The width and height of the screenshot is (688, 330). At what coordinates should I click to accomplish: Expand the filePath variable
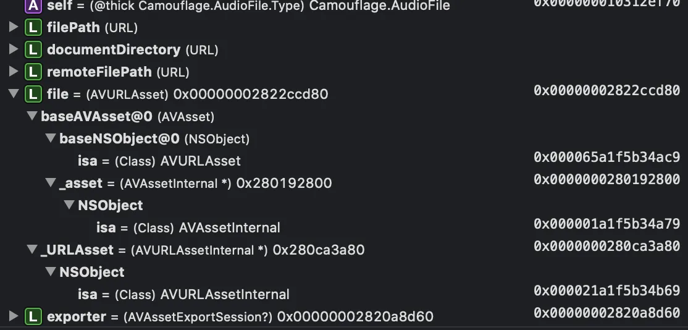(x=14, y=28)
